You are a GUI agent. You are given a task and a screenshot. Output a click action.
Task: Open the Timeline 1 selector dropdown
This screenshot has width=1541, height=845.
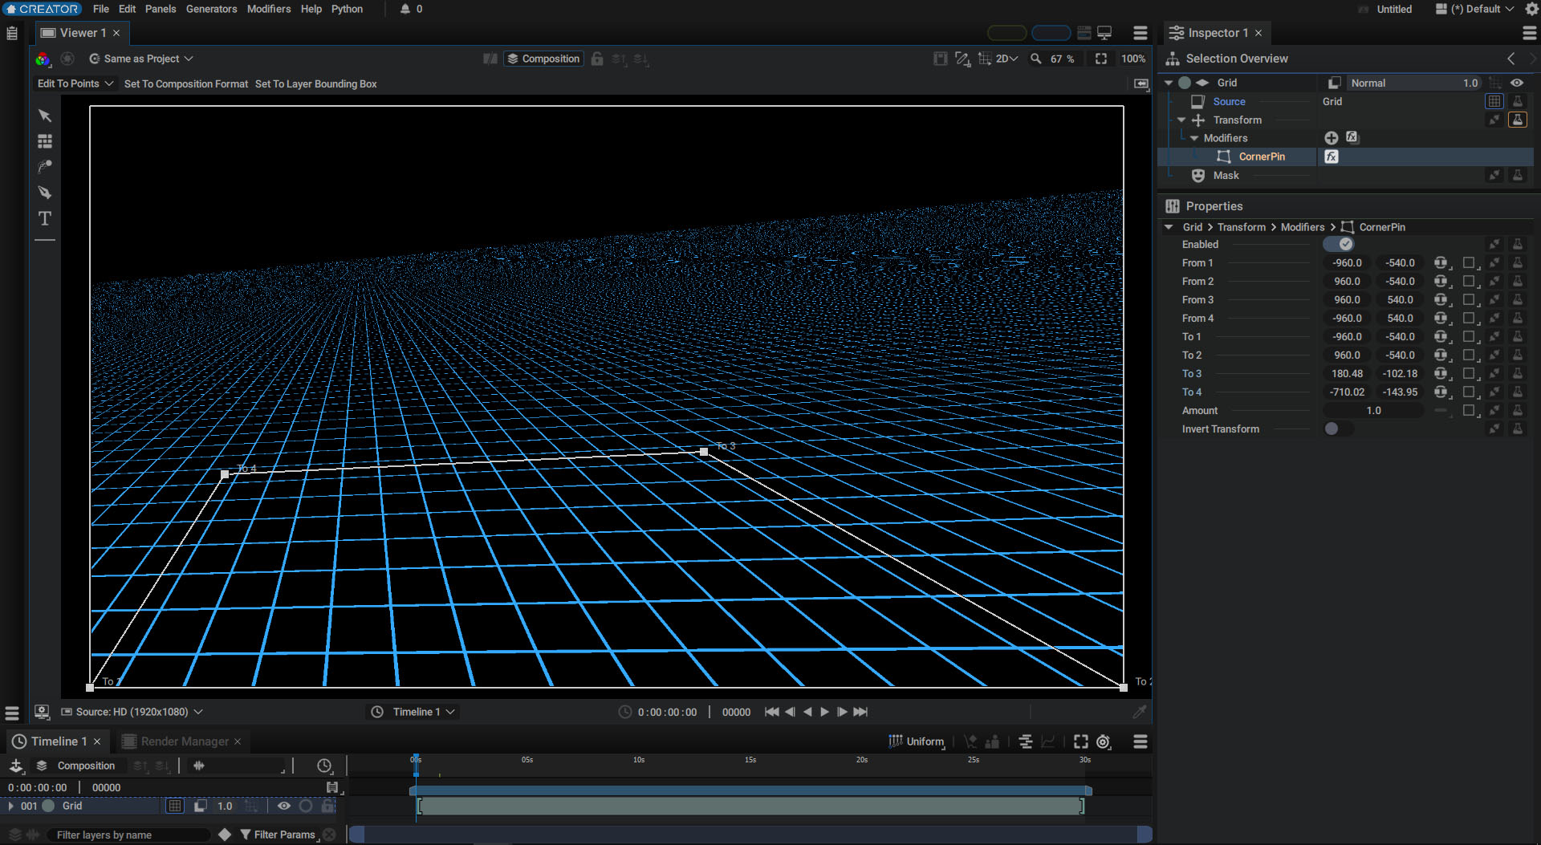[x=415, y=712]
